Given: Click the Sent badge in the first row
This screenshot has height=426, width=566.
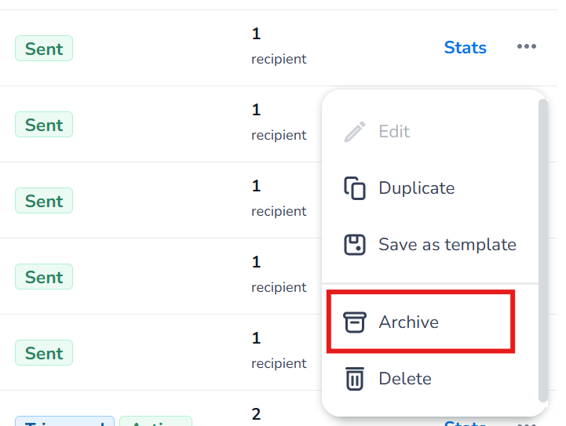Looking at the screenshot, I should click(44, 49).
